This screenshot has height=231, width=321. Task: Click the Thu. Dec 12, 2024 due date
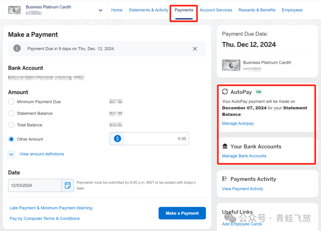tap(249, 44)
